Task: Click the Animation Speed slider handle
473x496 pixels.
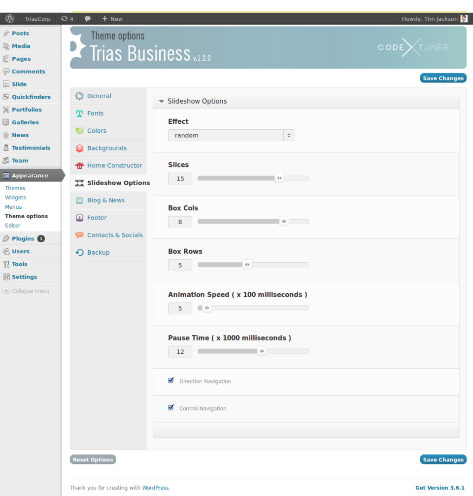Action: coord(207,308)
